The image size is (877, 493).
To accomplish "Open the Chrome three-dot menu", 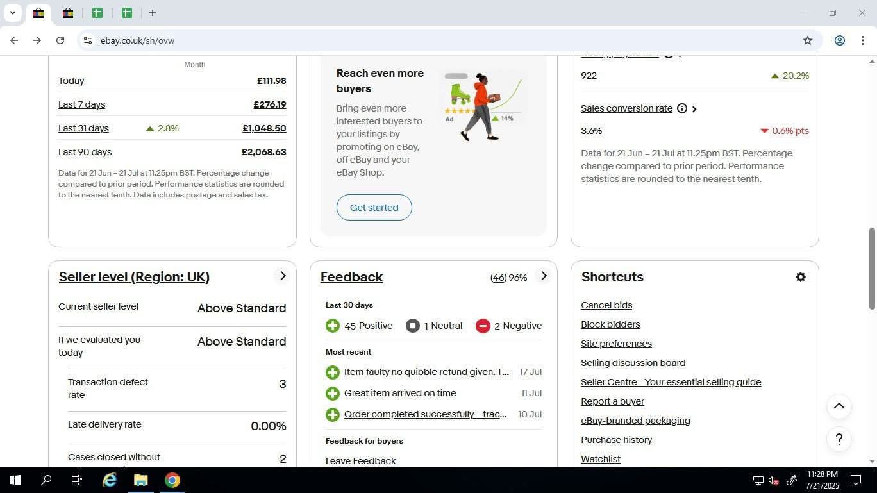I will (x=863, y=40).
